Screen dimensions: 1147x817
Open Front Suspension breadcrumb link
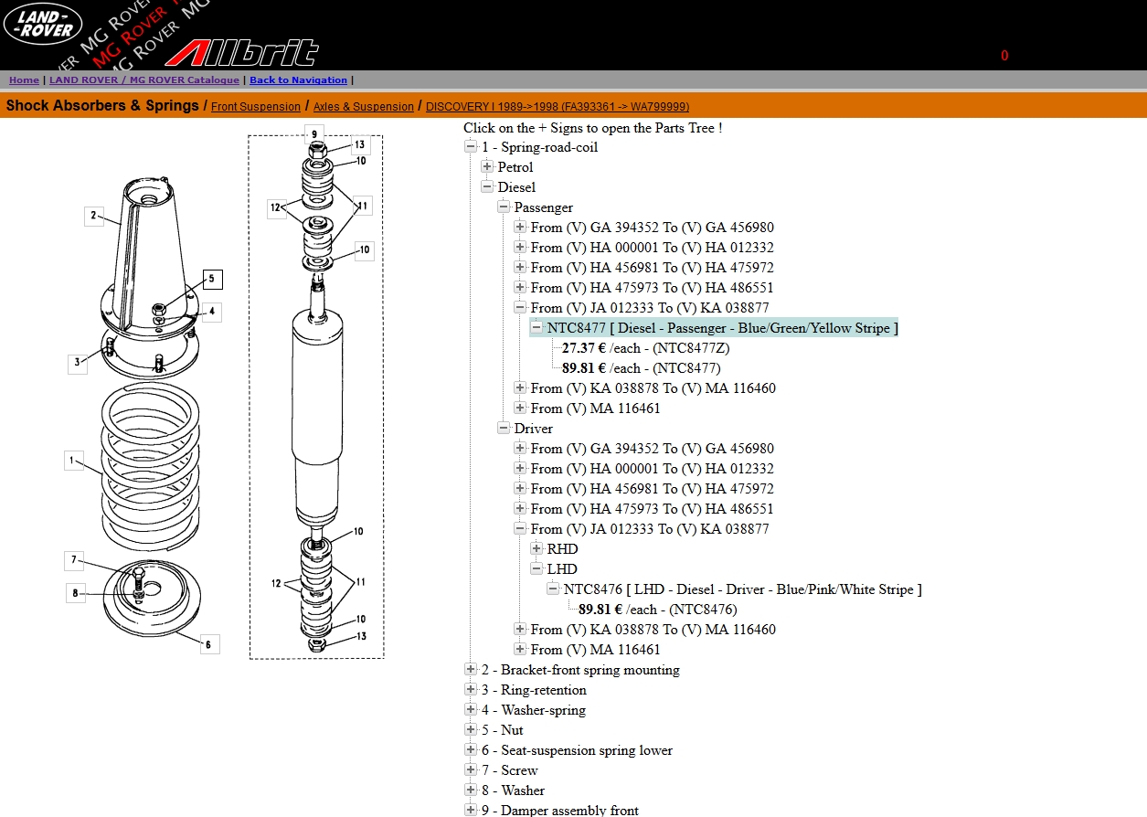click(256, 107)
